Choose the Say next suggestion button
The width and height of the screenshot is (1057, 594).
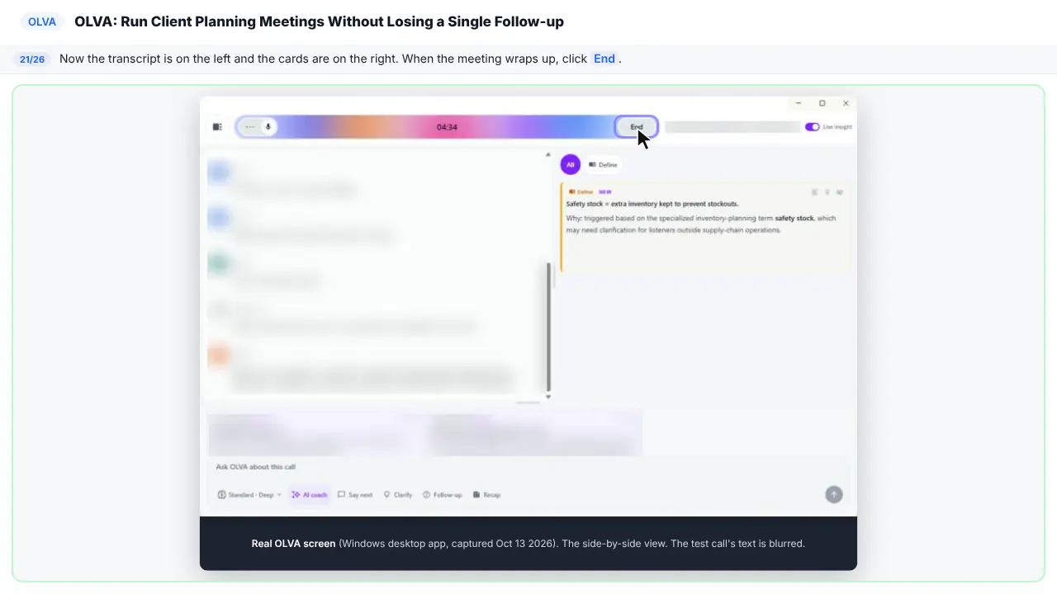(355, 495)
